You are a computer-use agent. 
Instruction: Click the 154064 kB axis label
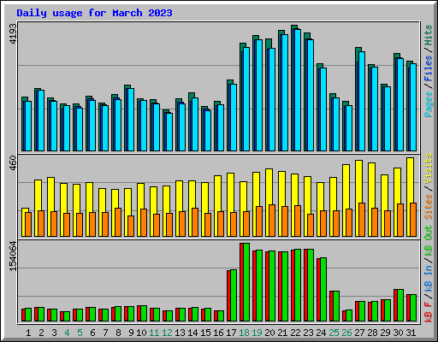coord(13,256)
